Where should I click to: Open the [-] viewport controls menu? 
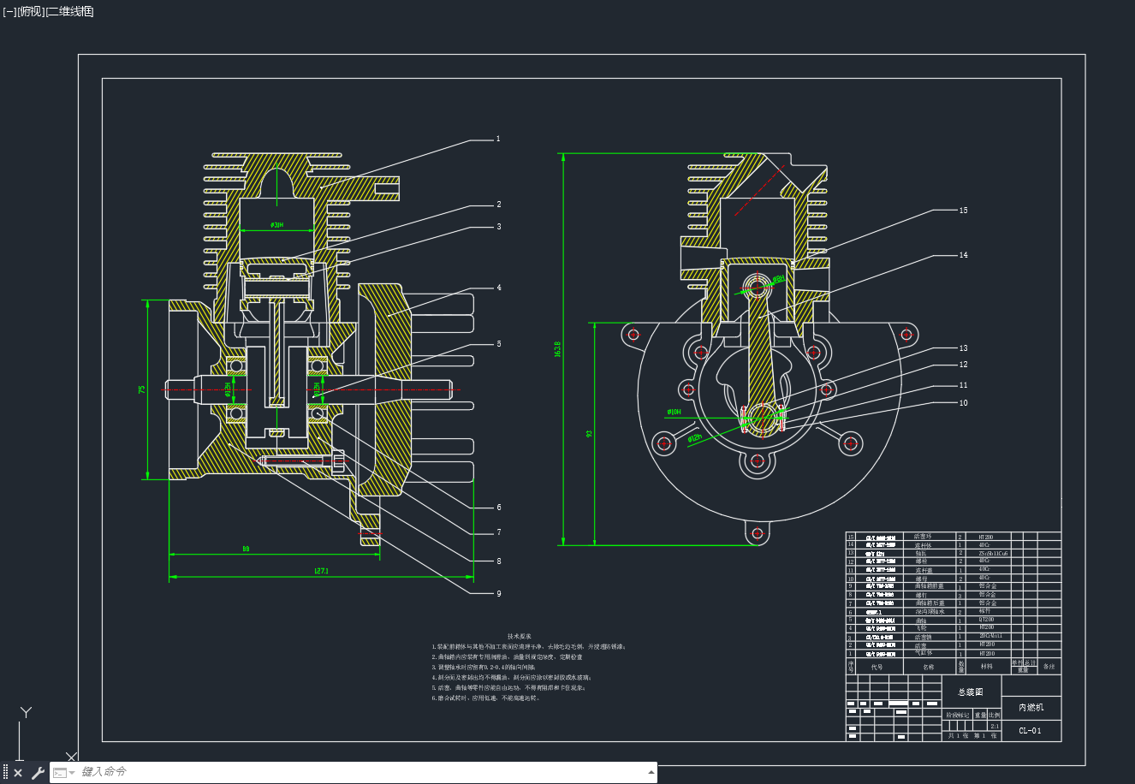tap(9, 11)
